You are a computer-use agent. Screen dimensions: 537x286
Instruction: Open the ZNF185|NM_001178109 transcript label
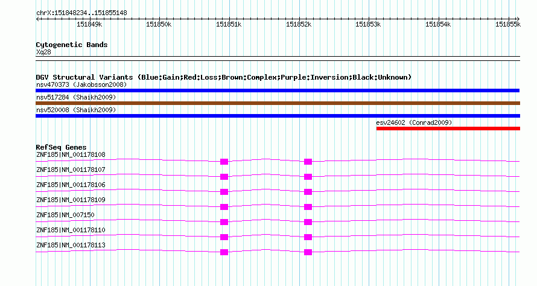pyautogui.click(x=71, y=200)
